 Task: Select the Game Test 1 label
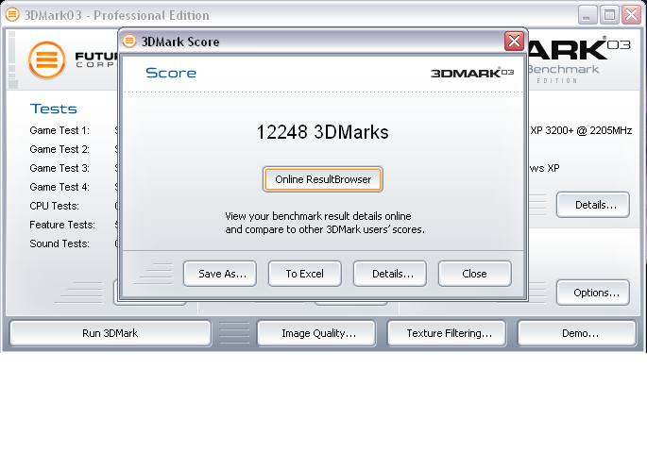pos(60,130)
